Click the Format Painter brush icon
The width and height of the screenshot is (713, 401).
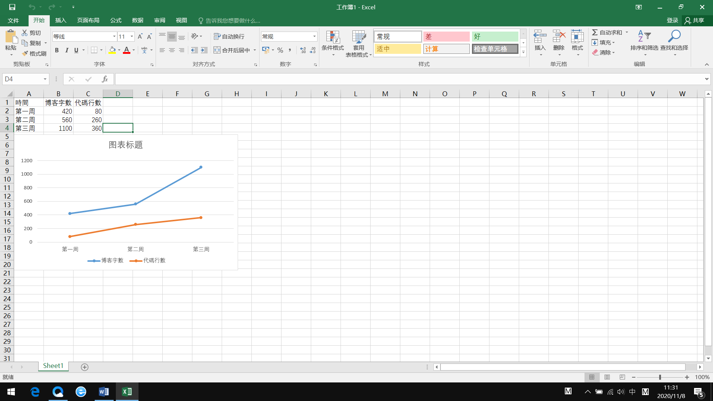coord(25,53)
